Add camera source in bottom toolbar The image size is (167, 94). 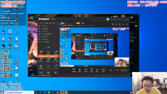tap(80, 70)
